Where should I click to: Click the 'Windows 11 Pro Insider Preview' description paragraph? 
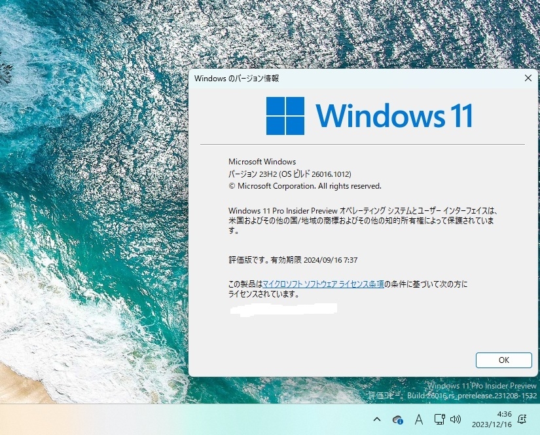coord(363,221)
